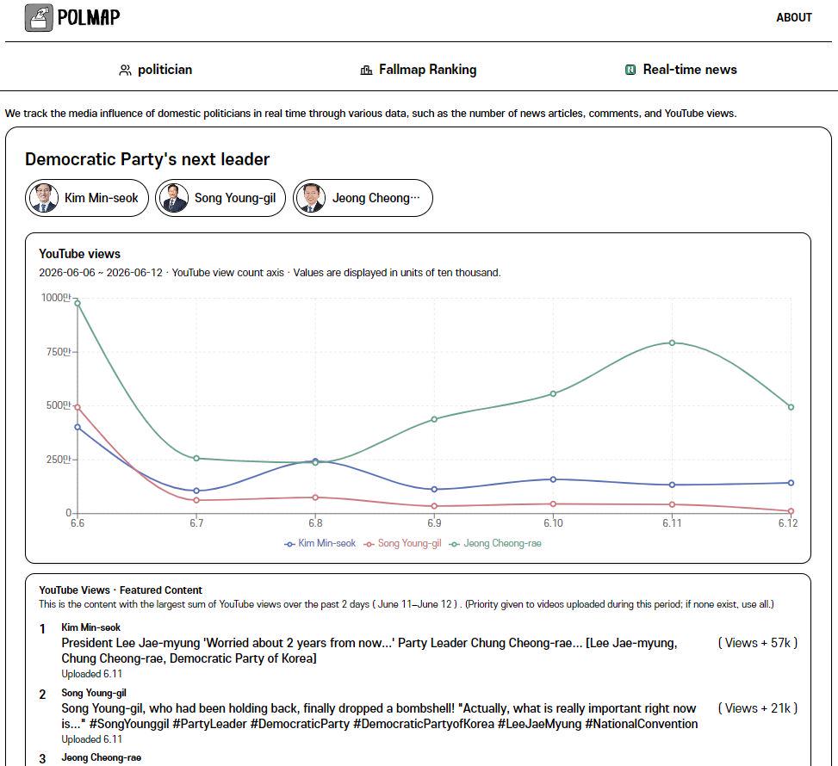This screenshot has width=838, height=766.
Task: Click 'Uploaded 6.11' under Kim Min-seok video
Action: pos(92,674)
